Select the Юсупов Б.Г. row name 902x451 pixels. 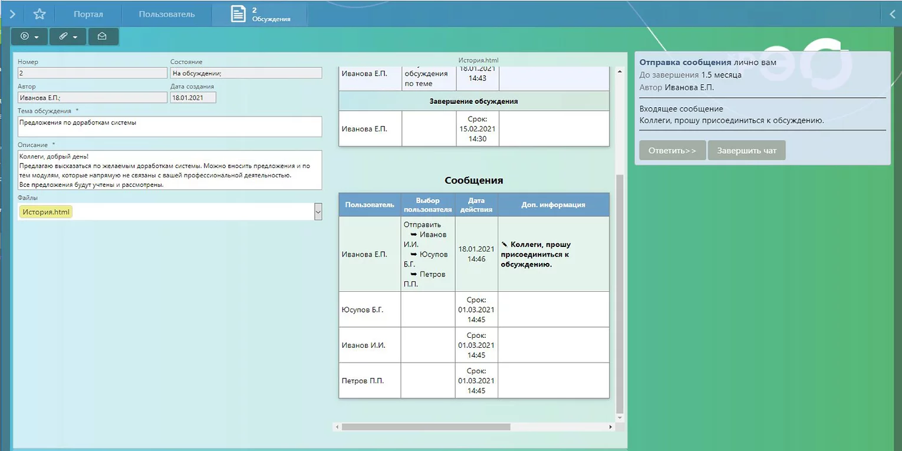[x=362, y=310]
